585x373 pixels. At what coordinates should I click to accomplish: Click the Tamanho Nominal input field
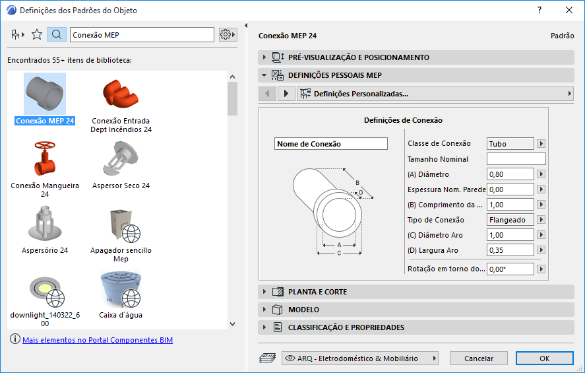pyautogui.click(x=516, y=158)
